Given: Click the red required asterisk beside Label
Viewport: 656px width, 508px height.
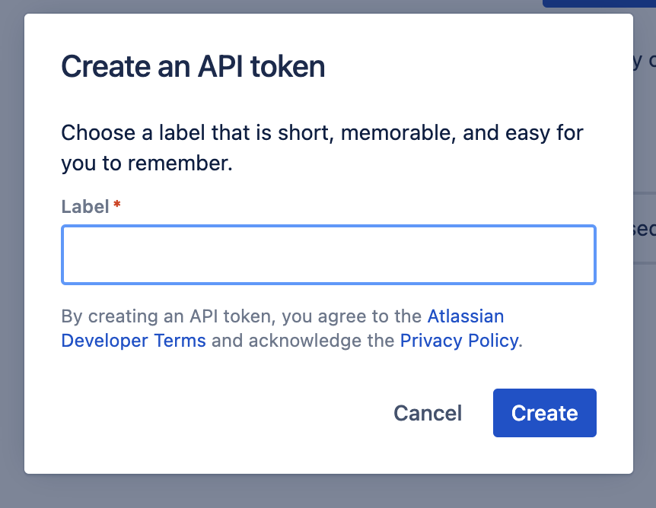Looking at the screenshot, I should point(116,205).
